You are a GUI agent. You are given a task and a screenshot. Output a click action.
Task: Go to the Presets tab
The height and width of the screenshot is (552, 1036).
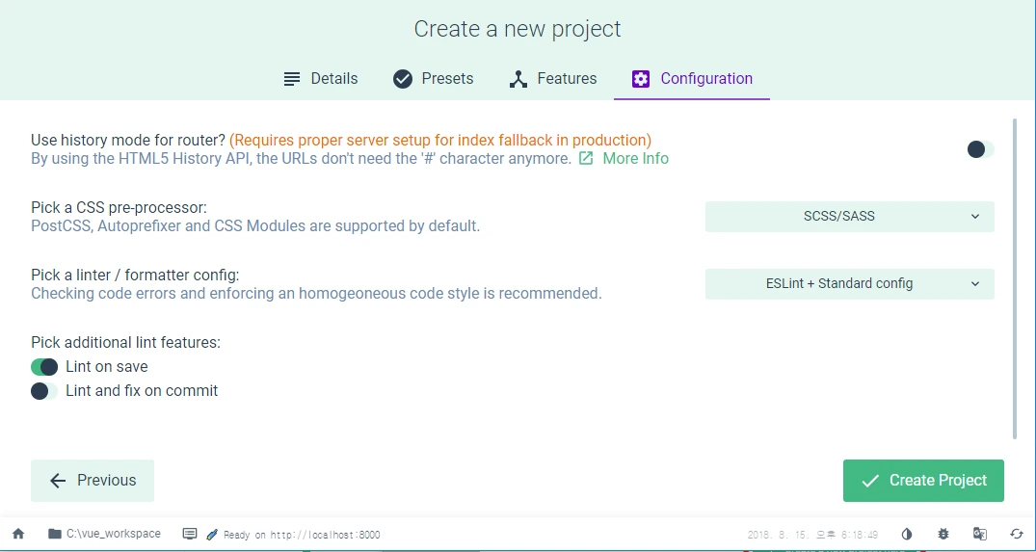pos(433,79)
